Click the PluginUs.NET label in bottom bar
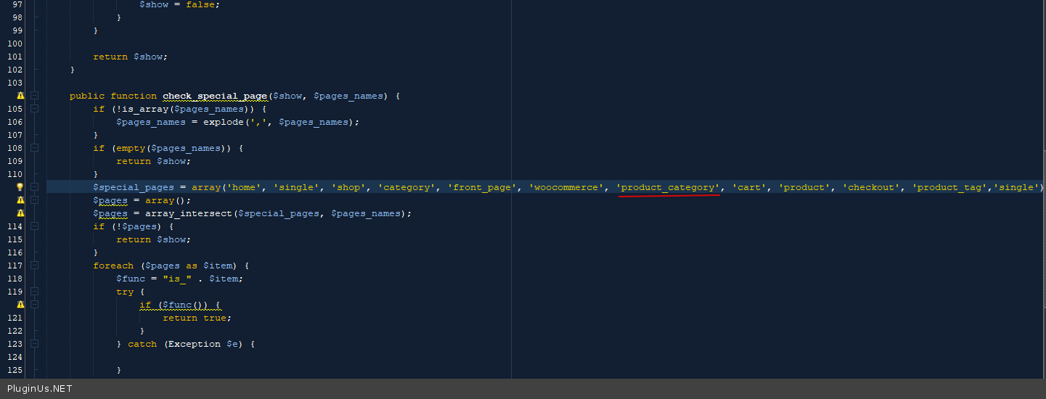Screen dimensions: 1046x399 [39, 389]
